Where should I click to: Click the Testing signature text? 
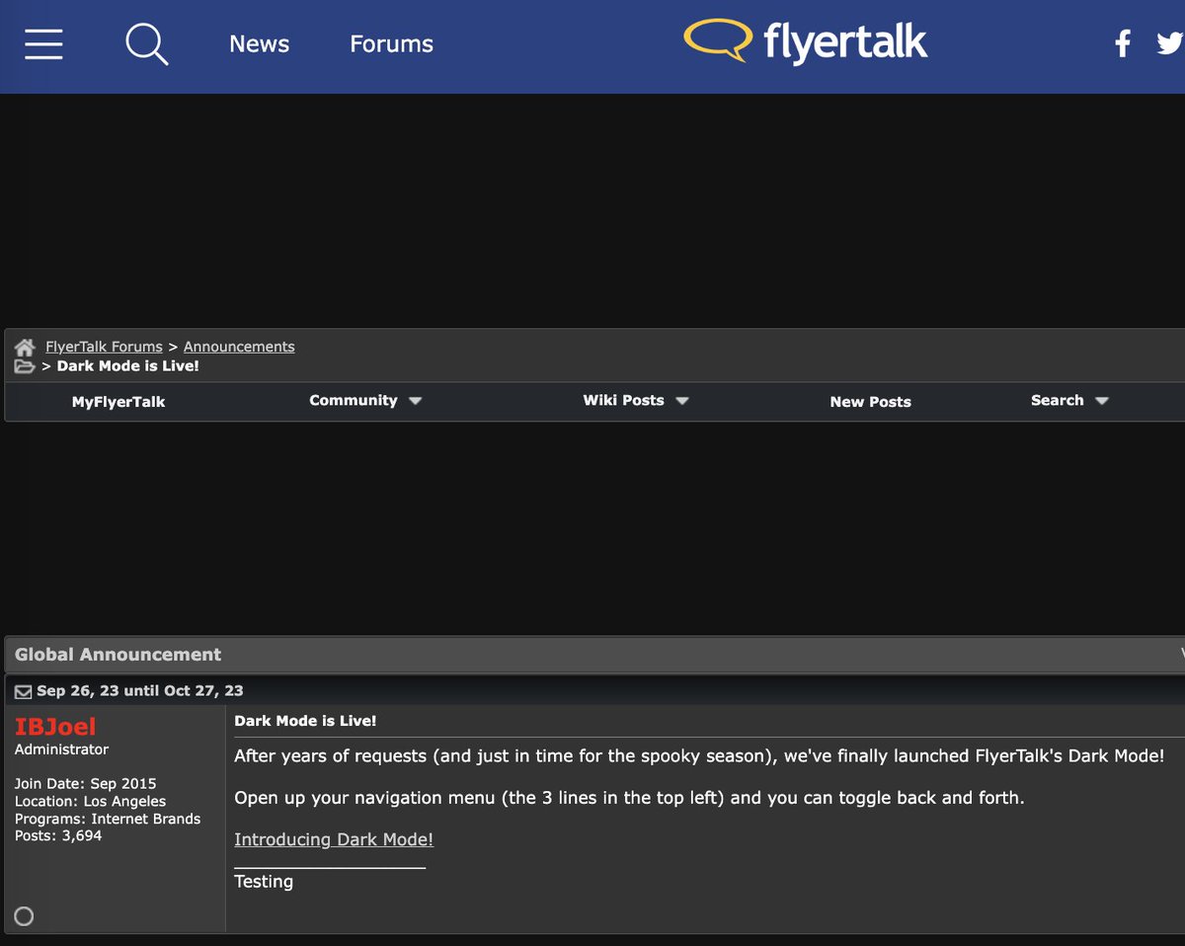(264, 882)
